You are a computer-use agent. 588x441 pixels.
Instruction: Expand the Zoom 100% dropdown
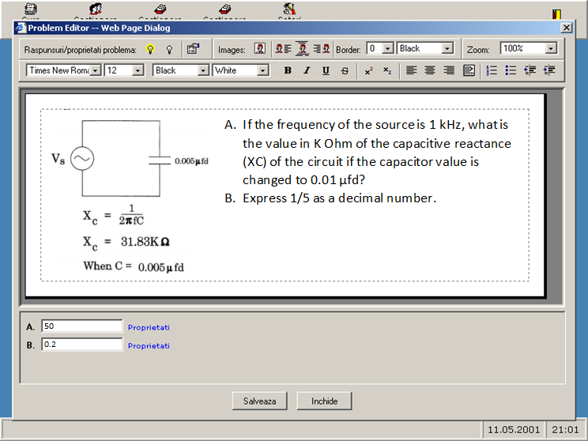[551, 49]
